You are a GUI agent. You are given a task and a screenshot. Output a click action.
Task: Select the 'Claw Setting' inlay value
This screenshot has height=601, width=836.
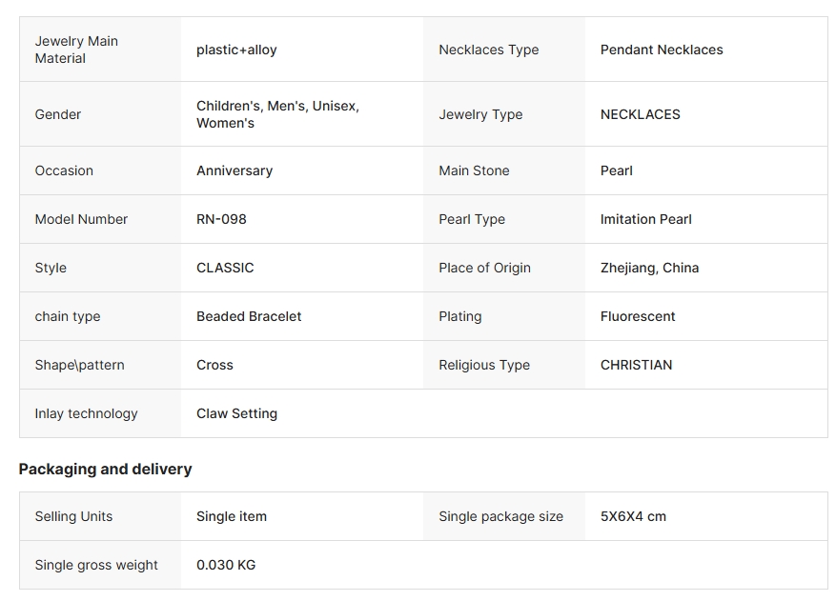pos(236,413)
